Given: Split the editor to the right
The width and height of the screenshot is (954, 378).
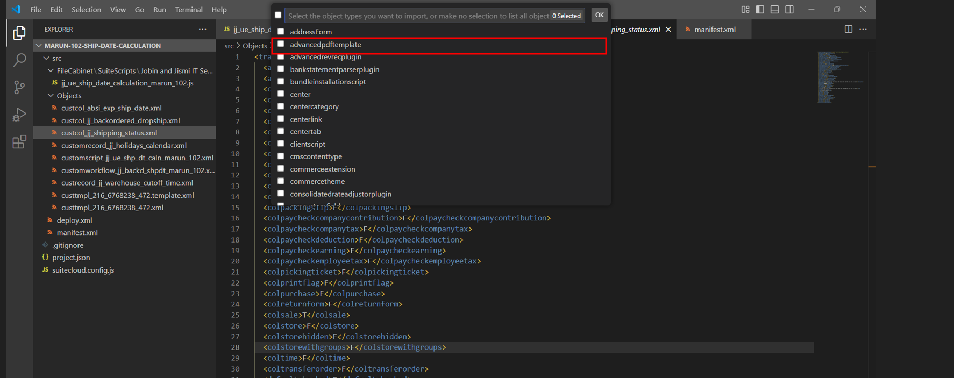Looking at the screenshot, I should (848, 30).
